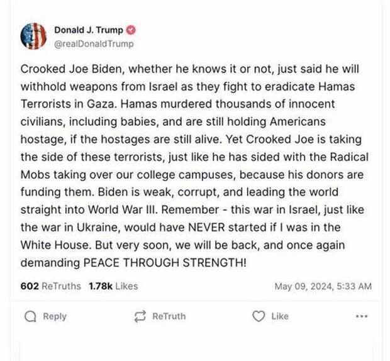Click the word 'NEVER' in the post
This screenshot has height=361, width=390.
click(x=206, y=228)
